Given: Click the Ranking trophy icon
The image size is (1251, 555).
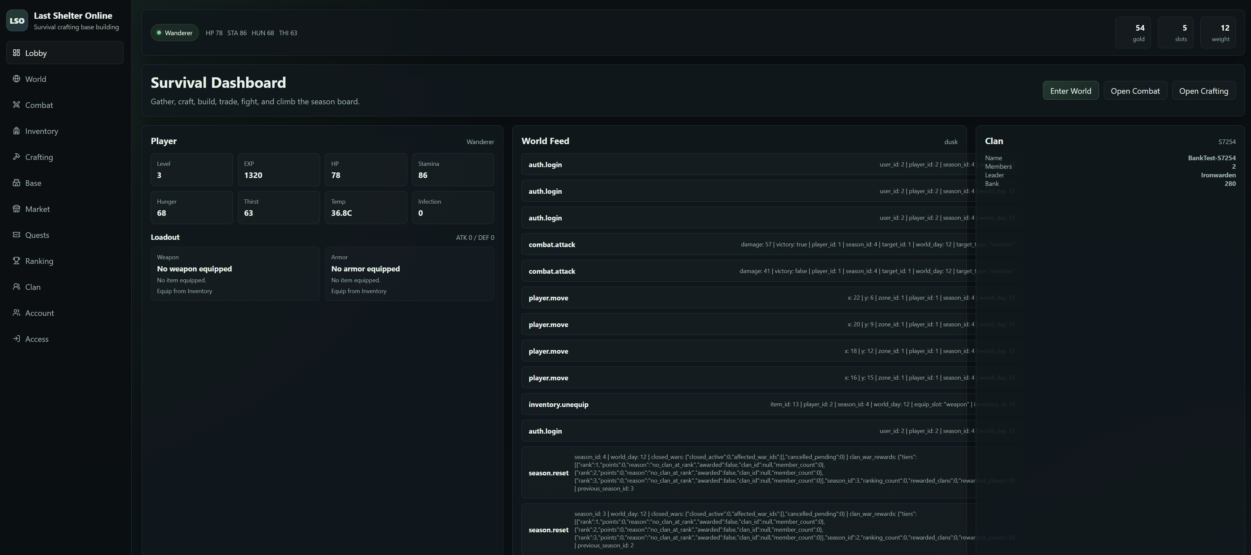Looking at the screenshot, I should click(16, 261).
